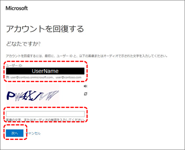
Task: Play the audio CAPTCHA speaker icon
Action: pos(86,86)
